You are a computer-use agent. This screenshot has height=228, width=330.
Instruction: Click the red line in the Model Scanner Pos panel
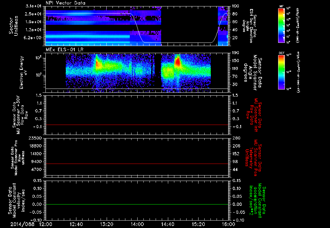[137, 164]
